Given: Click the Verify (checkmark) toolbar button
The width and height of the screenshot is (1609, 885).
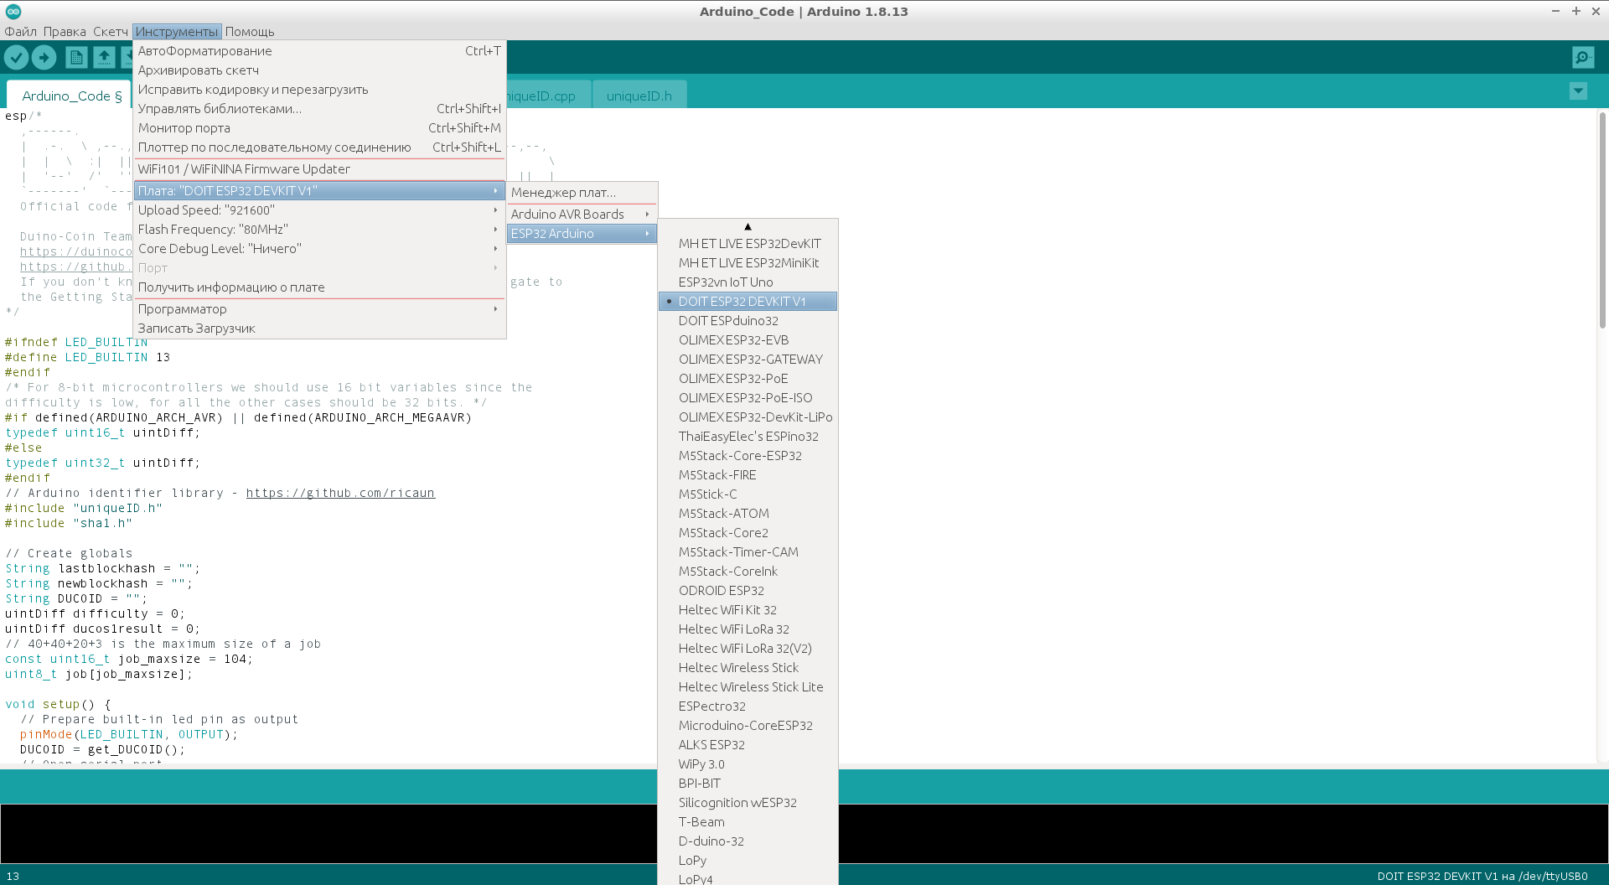Looking at the screenshot, I should 17,57.
